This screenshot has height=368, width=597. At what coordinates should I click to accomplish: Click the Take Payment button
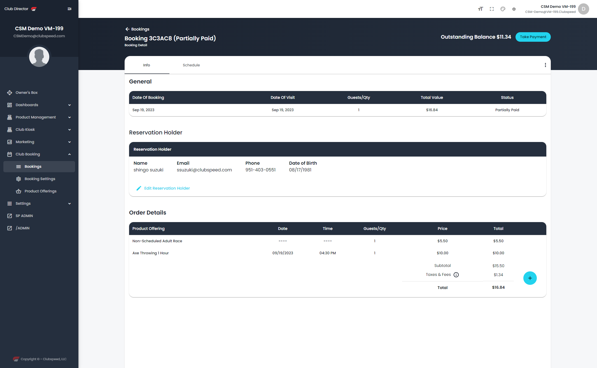pos(533,37)
